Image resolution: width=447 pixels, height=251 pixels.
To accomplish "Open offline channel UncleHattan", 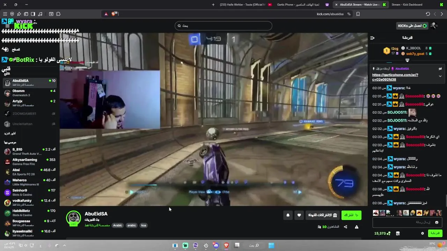I will pos(29,124).
